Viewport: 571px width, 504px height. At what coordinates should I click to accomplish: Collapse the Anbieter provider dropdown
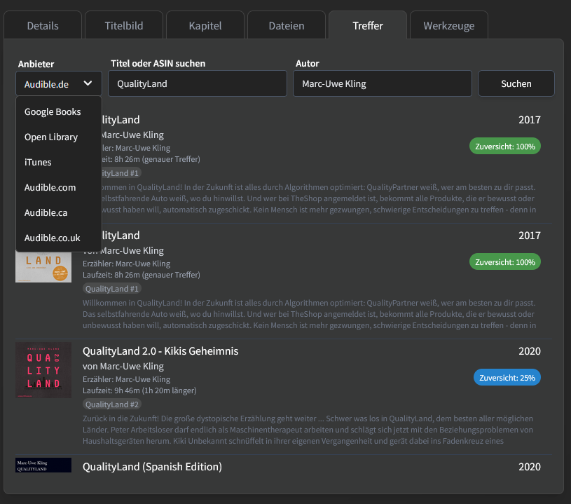(58, 83)
